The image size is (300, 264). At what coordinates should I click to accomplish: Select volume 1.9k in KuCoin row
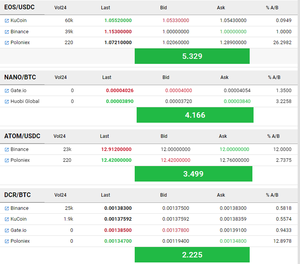point(68,219)
